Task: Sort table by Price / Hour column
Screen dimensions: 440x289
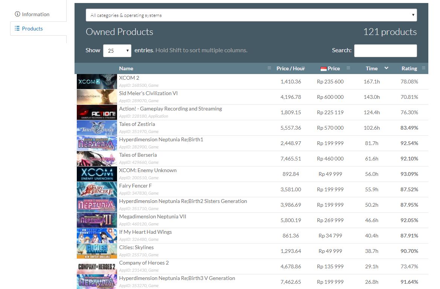Action: (x=291, y=68)
